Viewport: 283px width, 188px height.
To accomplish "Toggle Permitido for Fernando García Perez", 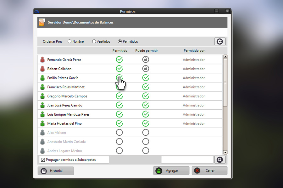I will tap(119, 59).
